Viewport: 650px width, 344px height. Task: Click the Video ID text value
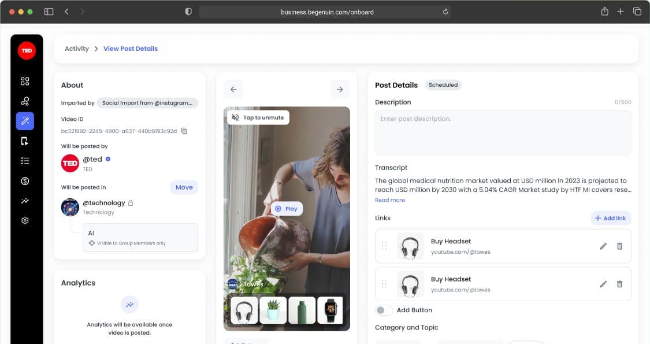coord(119,131)
